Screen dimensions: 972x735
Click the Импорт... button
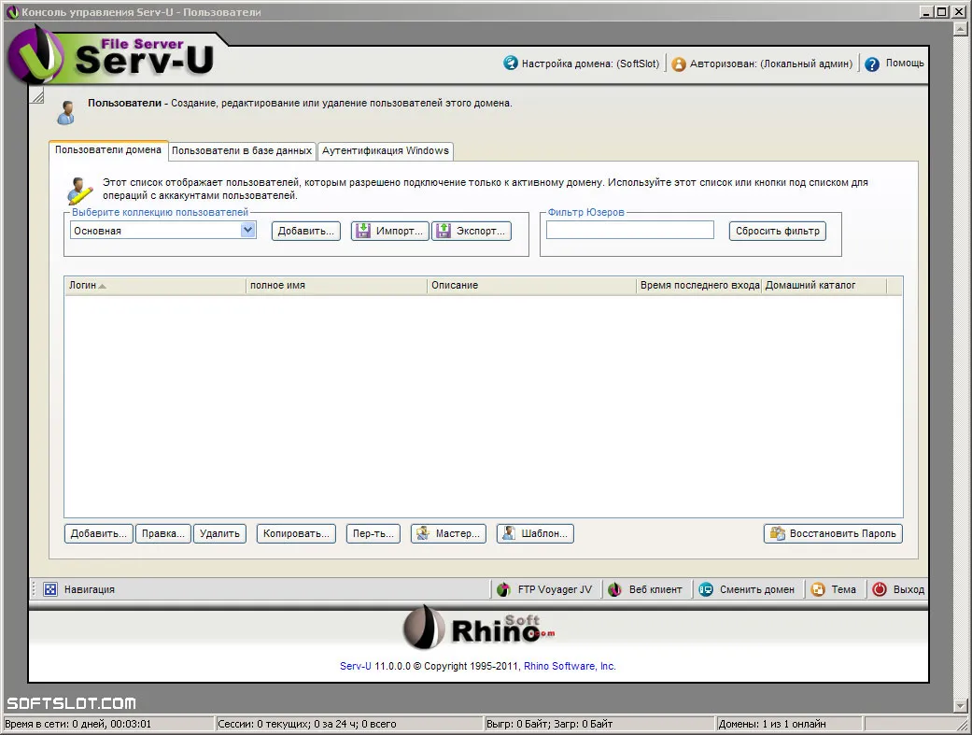tap(390, 231)
